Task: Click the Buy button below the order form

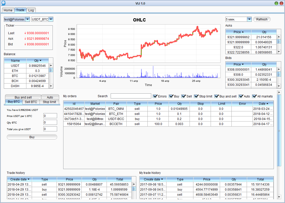Action: (x=32, y=137)
